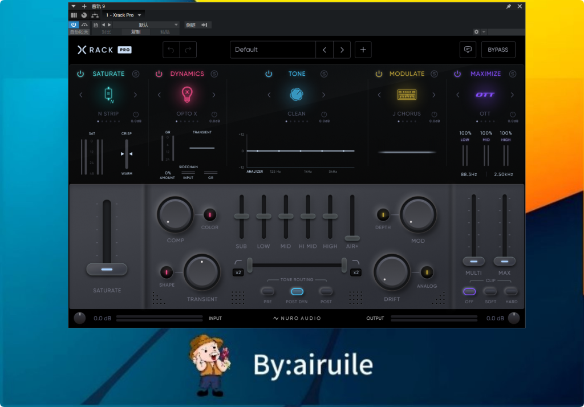Toggle the COLOR button in dynamics
This screenshot has height=407, width=584.
point(210,215)
